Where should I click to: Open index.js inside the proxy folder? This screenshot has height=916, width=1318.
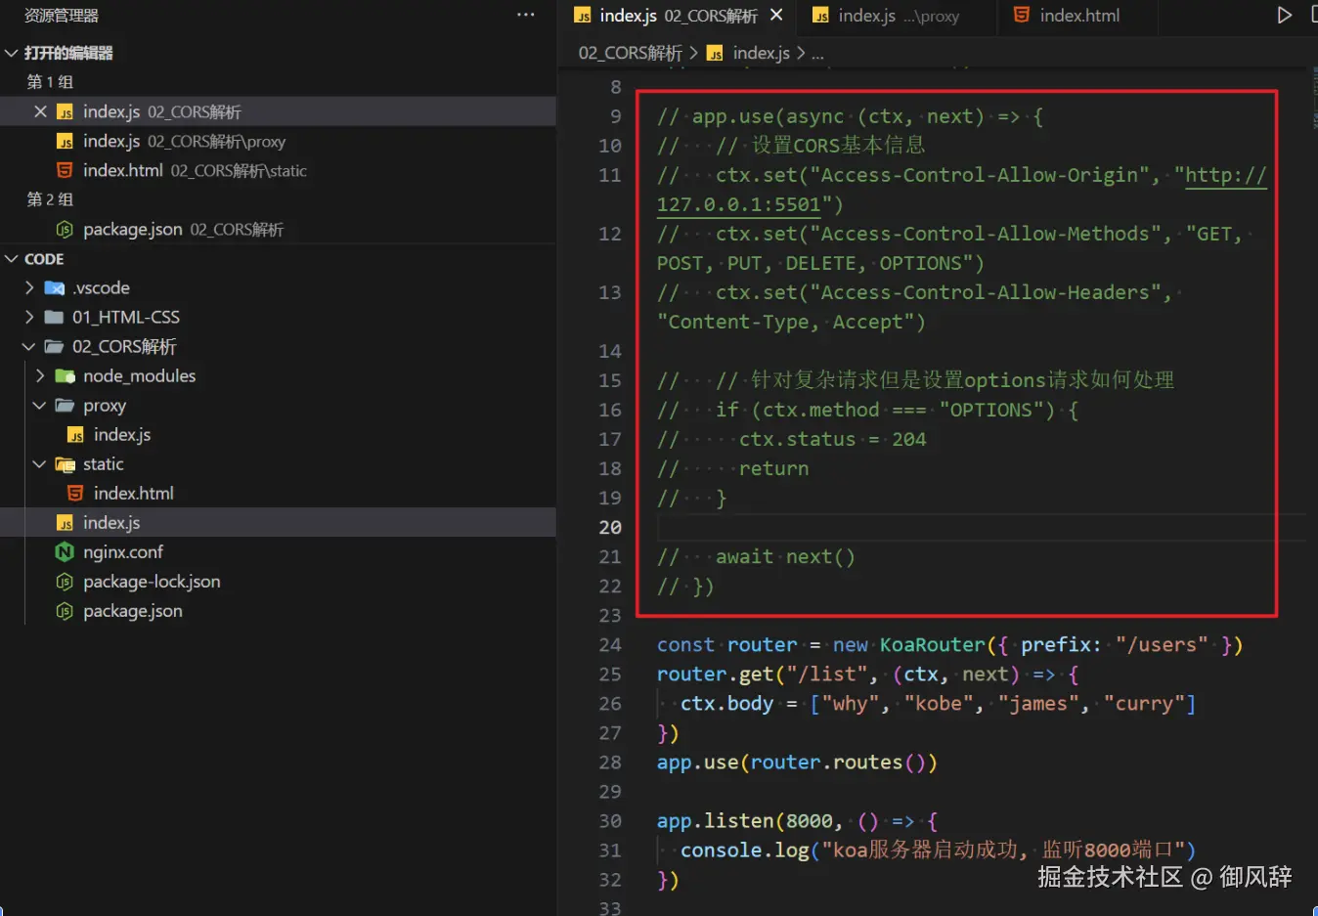point(278,435)
